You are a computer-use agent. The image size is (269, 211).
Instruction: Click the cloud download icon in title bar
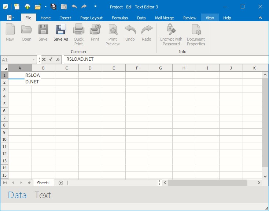[x=27, y=7]
